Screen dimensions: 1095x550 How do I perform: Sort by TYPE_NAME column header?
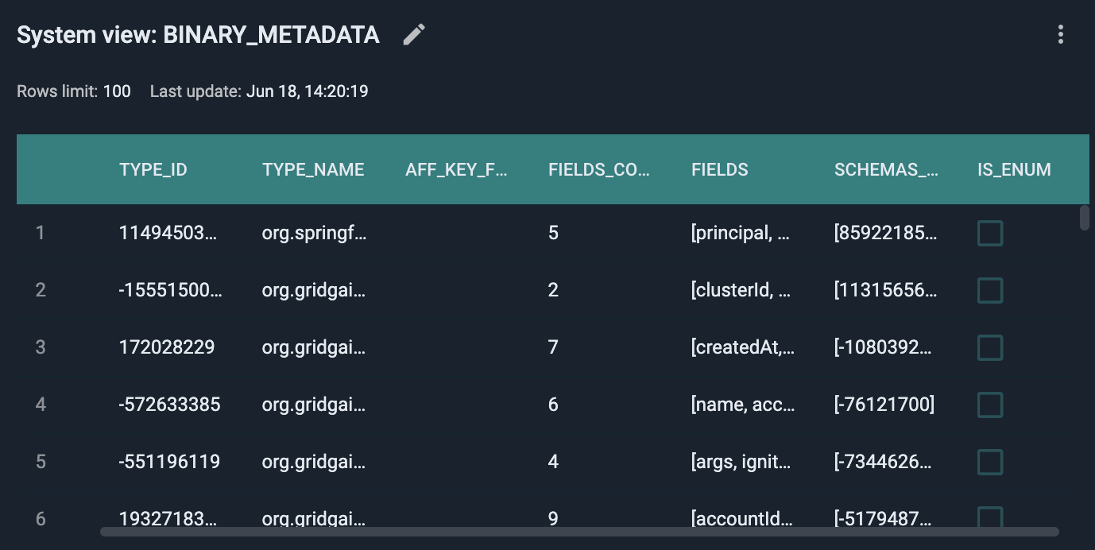pyautogui.click(x=313, y=169)
